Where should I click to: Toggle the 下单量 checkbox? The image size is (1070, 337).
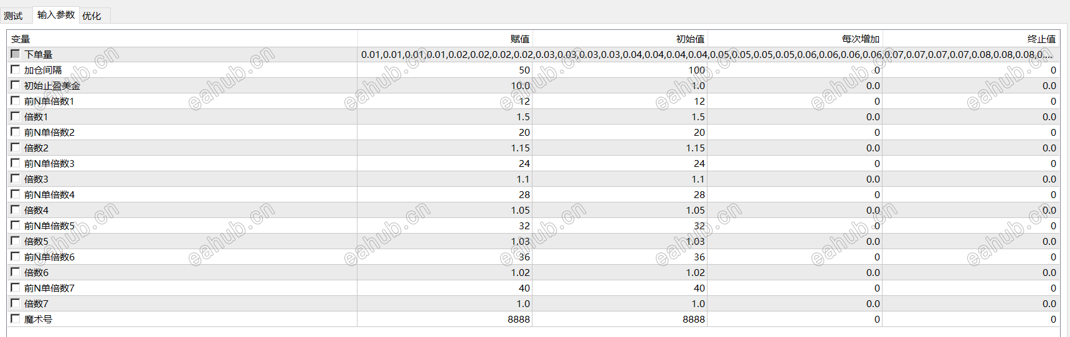[x=16, y=54]
